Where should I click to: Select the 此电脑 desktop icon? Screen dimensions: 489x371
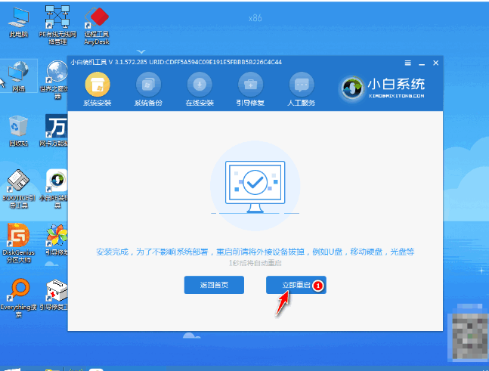[x=18, y=23]
